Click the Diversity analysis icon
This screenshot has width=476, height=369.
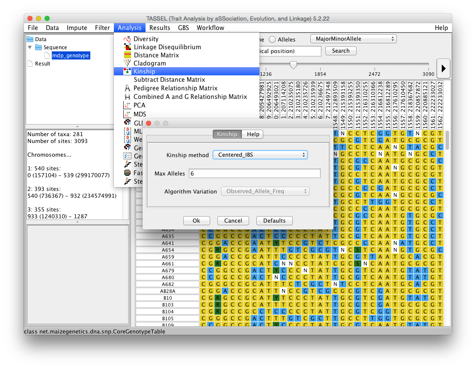point(127,39)
